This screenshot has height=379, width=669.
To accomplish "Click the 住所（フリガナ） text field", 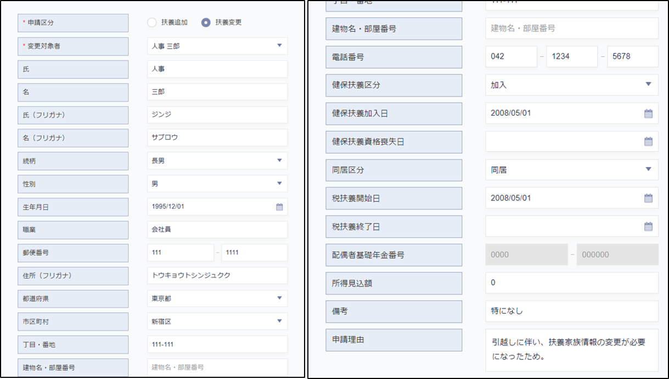I will point(217,275).
